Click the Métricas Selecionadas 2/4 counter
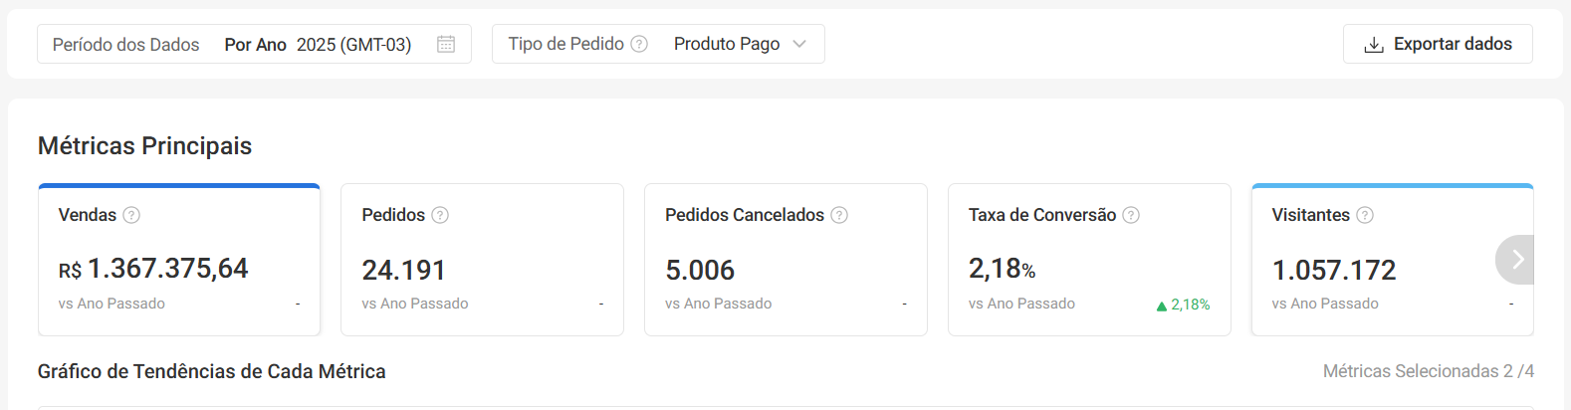Viewport: 1571px width, 410px height. (x=1428, y=371)
